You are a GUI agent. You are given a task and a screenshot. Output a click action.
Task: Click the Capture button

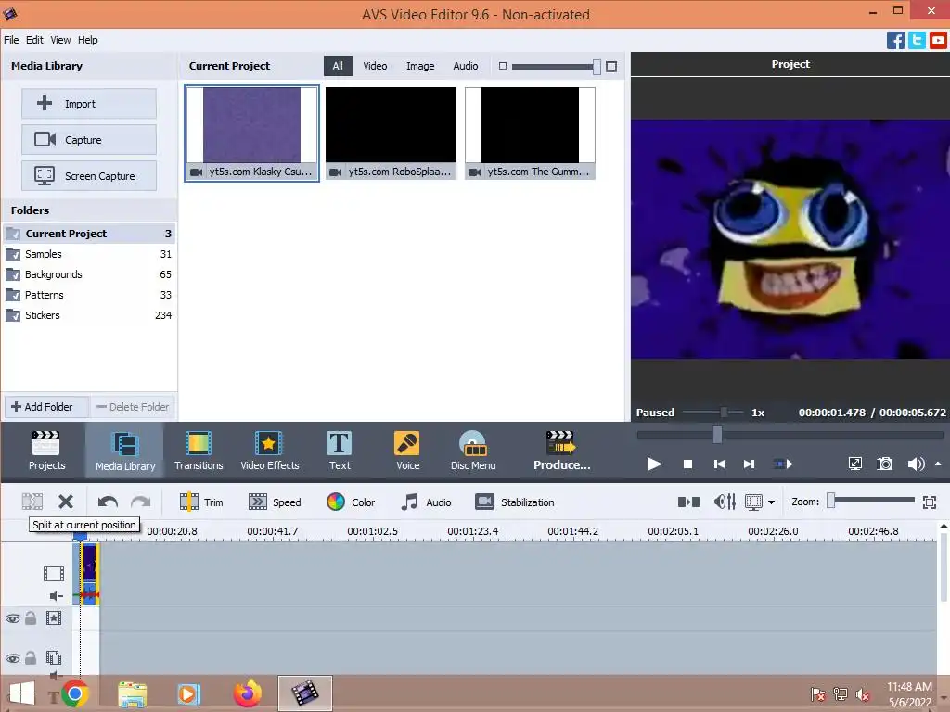tap(89, 140)
